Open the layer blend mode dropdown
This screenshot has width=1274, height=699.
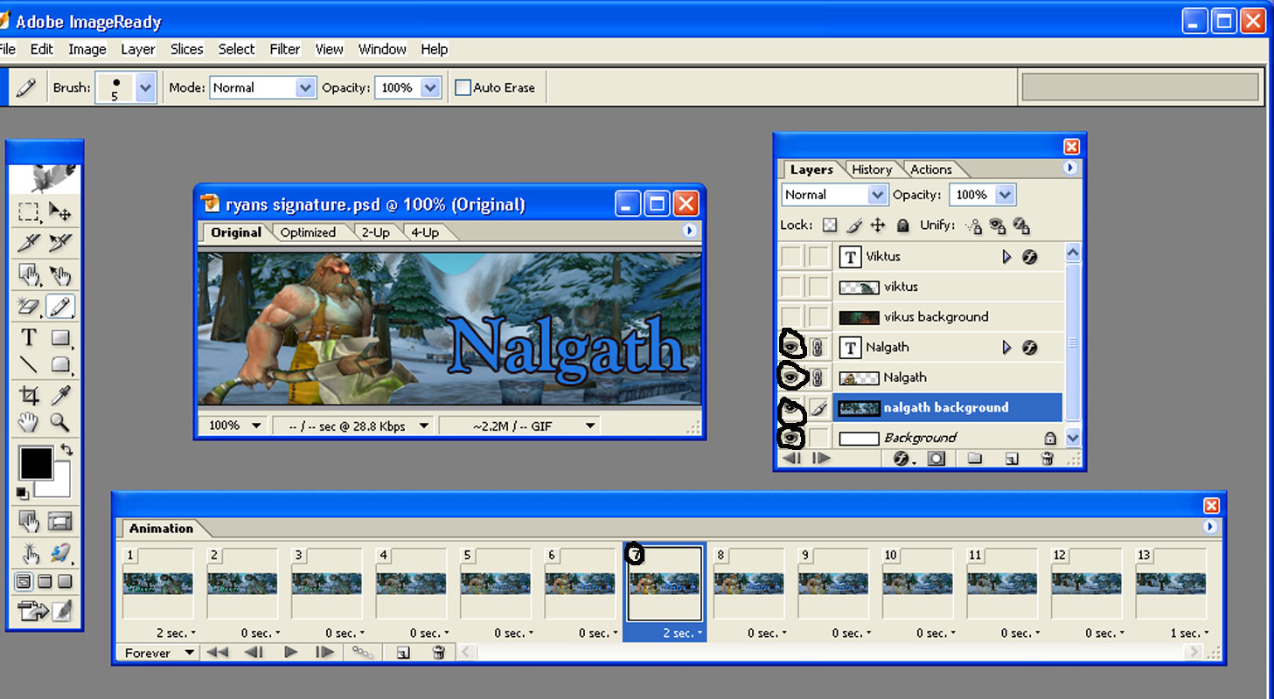877,195
